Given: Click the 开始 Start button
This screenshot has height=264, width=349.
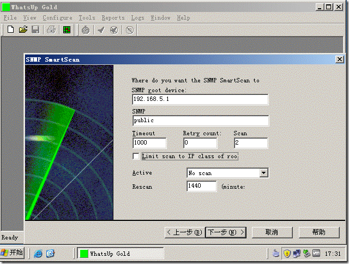Looking at the screenshot, I should click(x=12, y=253).
